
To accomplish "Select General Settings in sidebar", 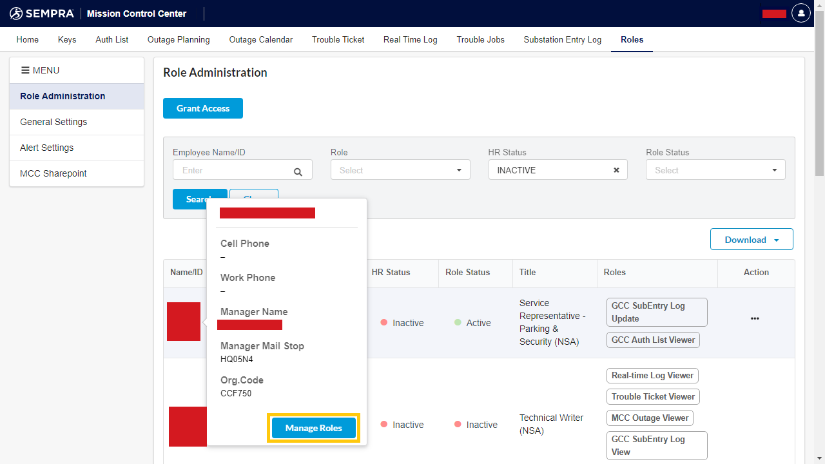I will coord(53,122).
